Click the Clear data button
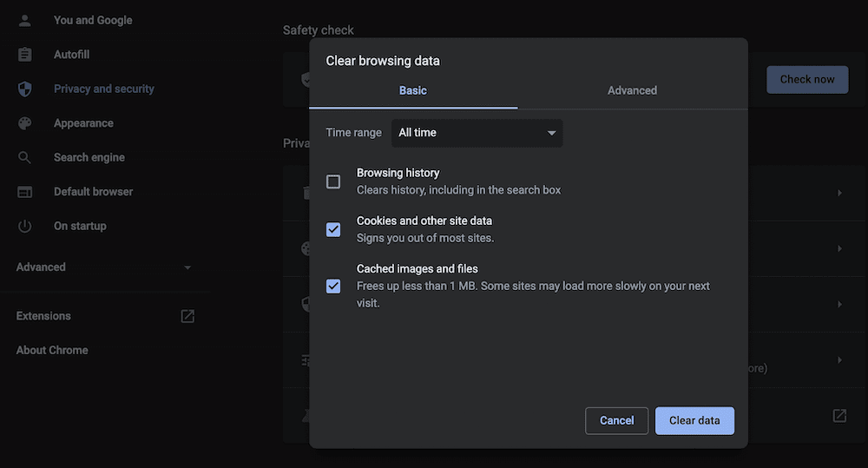Image resolution: width=868 pixels, height=468 pixels. (x=694, y=421)
